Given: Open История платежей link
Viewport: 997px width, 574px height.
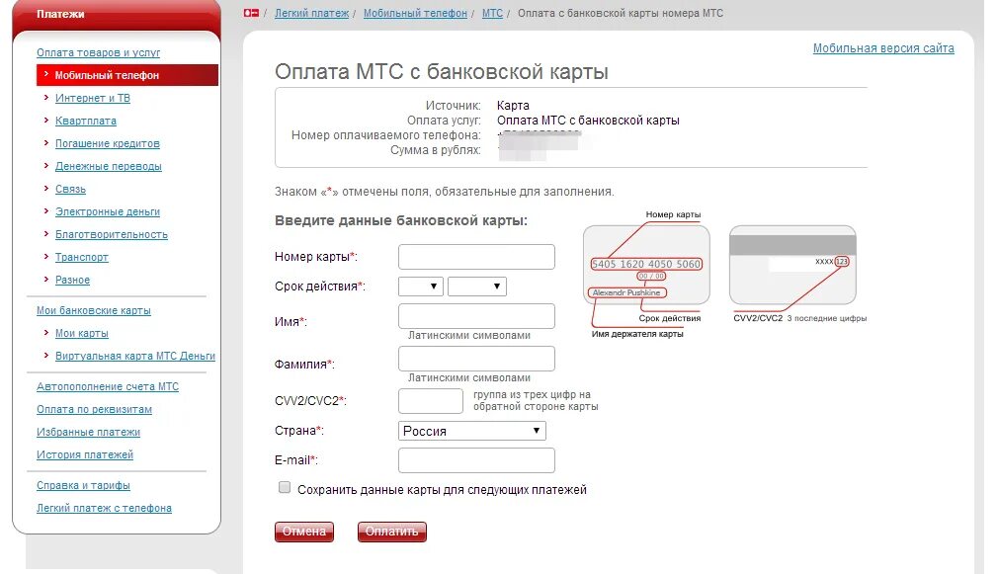Looking at the screenshot, I should point(85,455).
